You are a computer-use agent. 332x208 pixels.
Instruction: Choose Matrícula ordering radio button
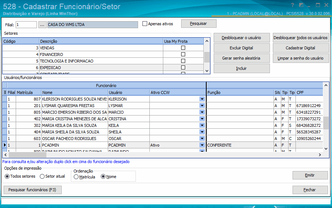tap(76, 177)
